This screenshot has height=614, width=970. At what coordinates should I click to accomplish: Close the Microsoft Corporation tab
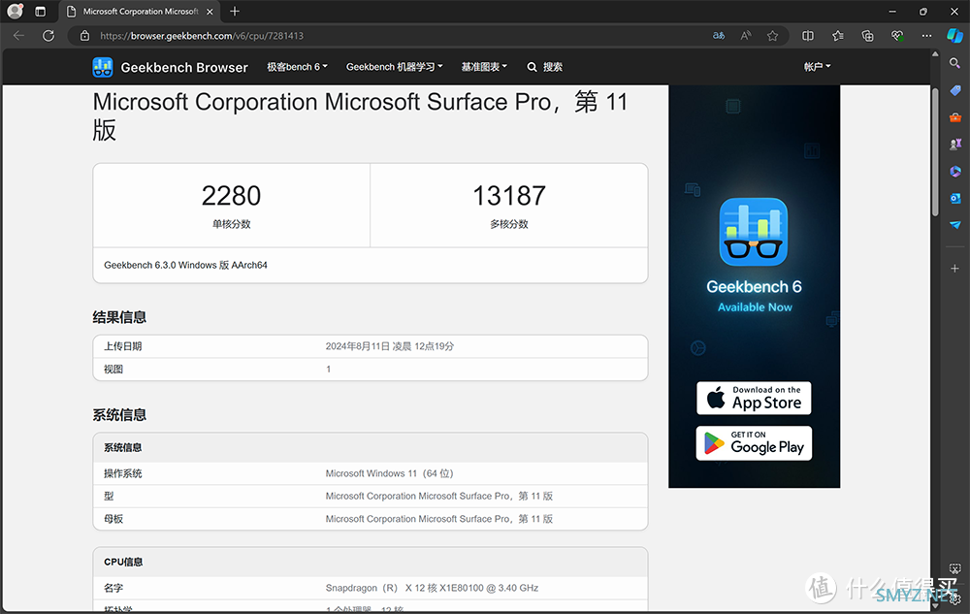[x=210, y=11]
